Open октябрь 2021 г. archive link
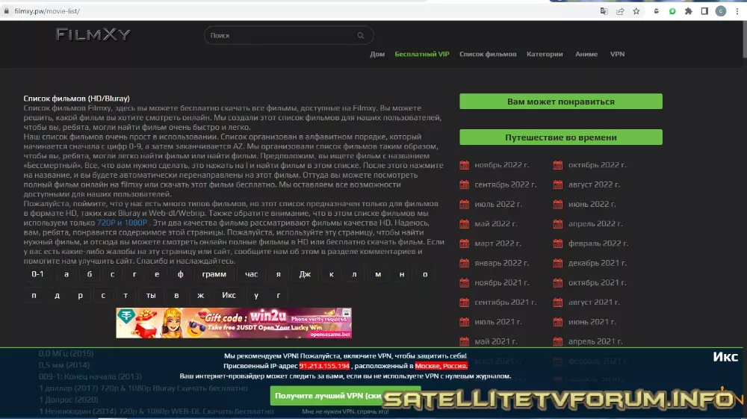 [597, 282]
